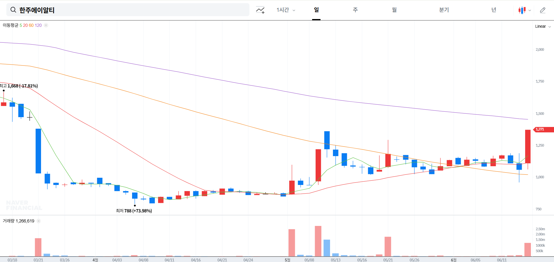Switch to the 일 daily tab
This screenshot has width=554, height=262.
pos(316,10)
